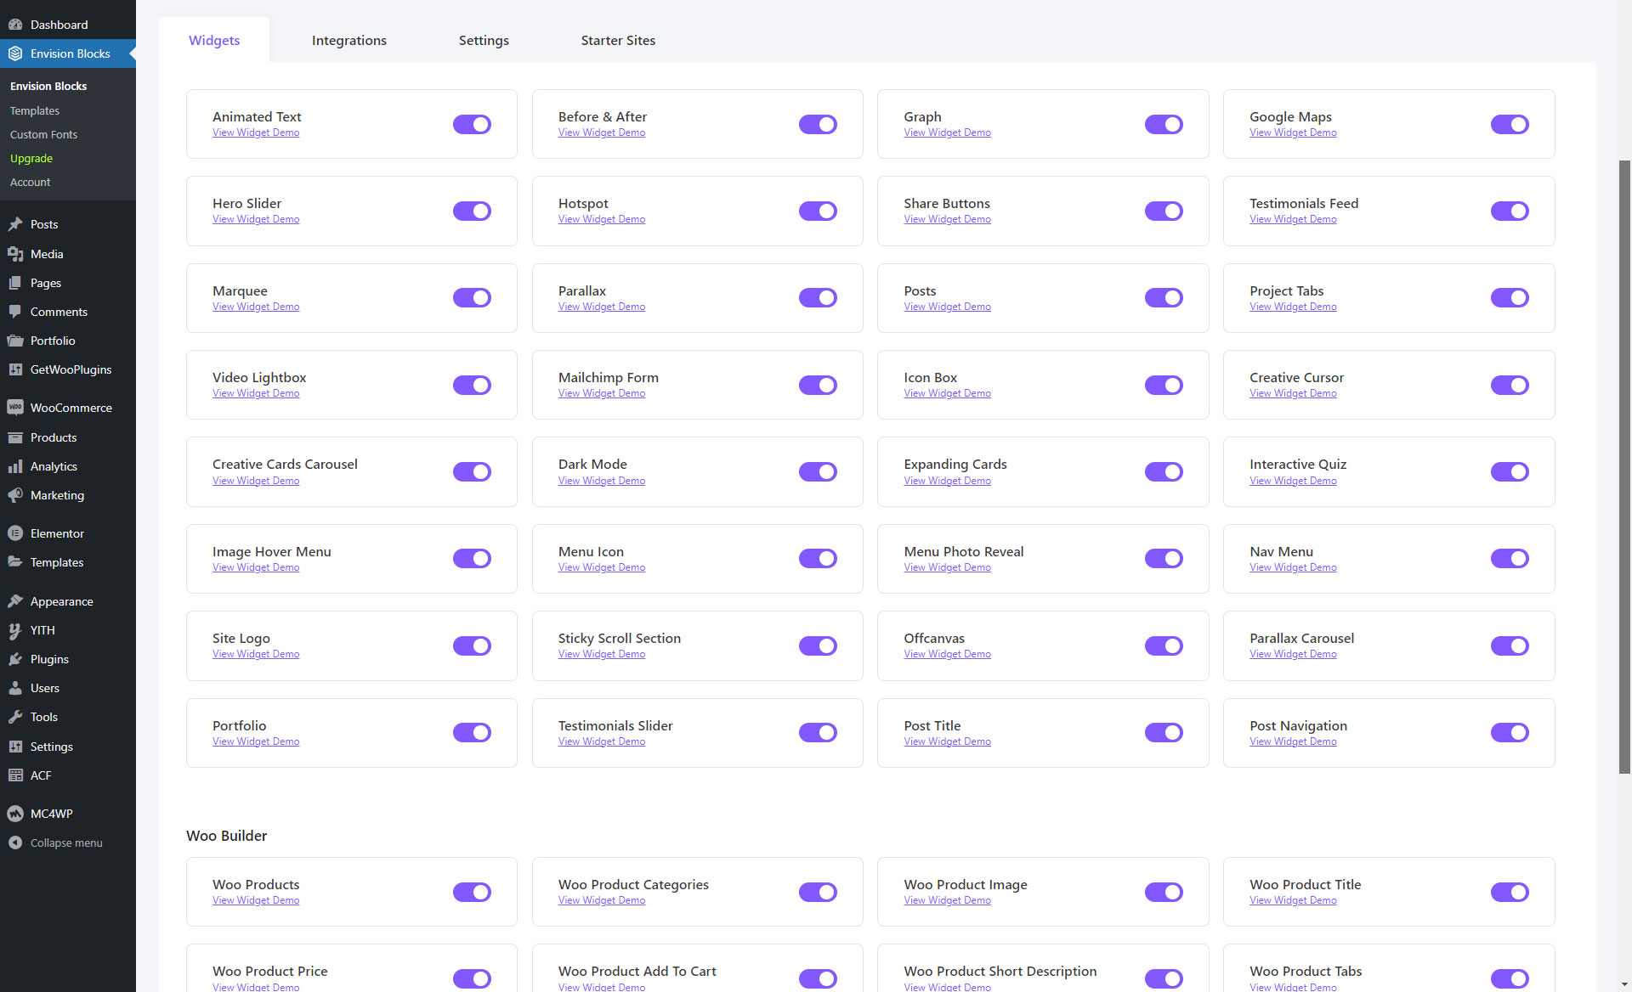Click the Appearance icon in sidebar

pyautogui.click(x=16, y=600)
